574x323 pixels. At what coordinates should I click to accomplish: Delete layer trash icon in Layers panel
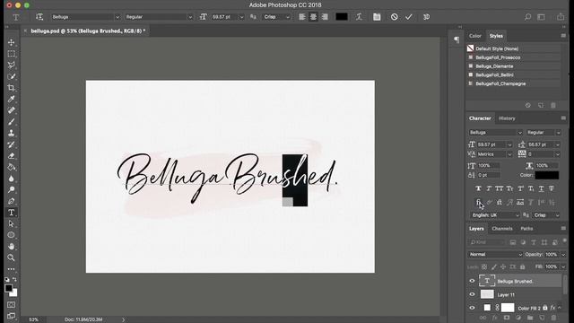tap(553, 318)
